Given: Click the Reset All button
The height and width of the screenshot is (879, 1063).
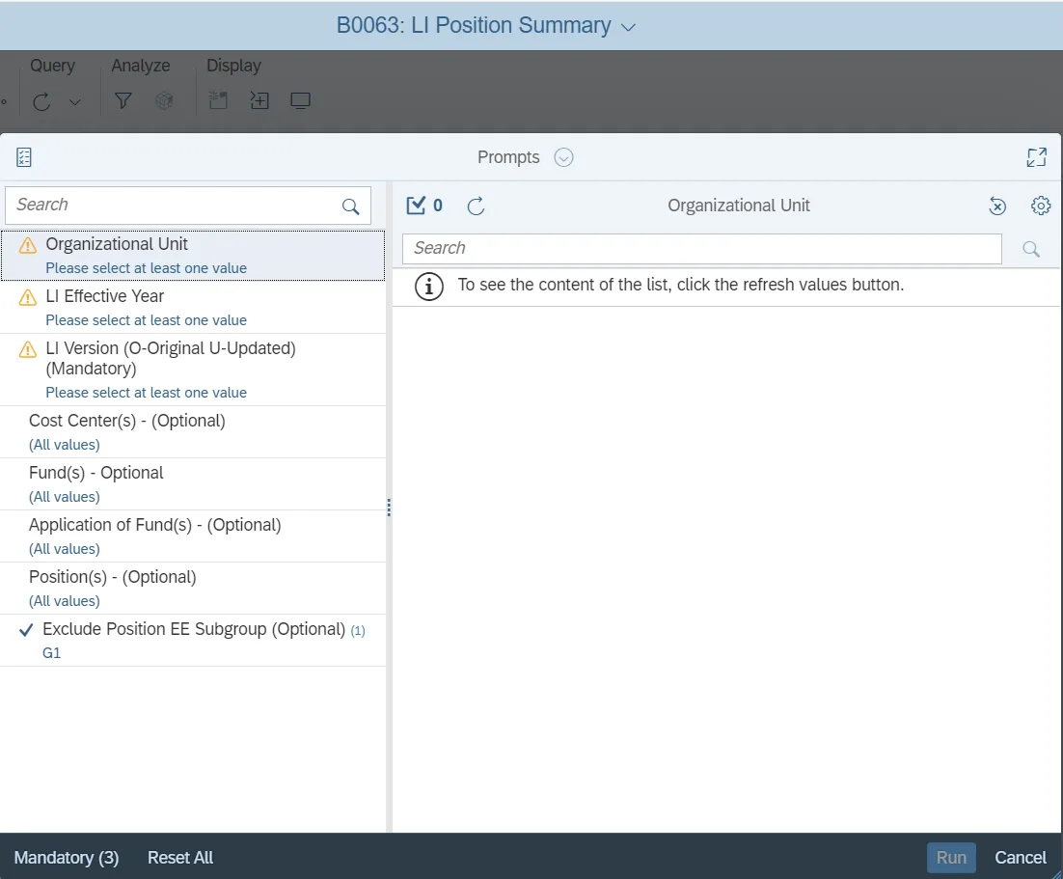Looking at the screenshot, I should pyautogui.click(x=180, y=858).
